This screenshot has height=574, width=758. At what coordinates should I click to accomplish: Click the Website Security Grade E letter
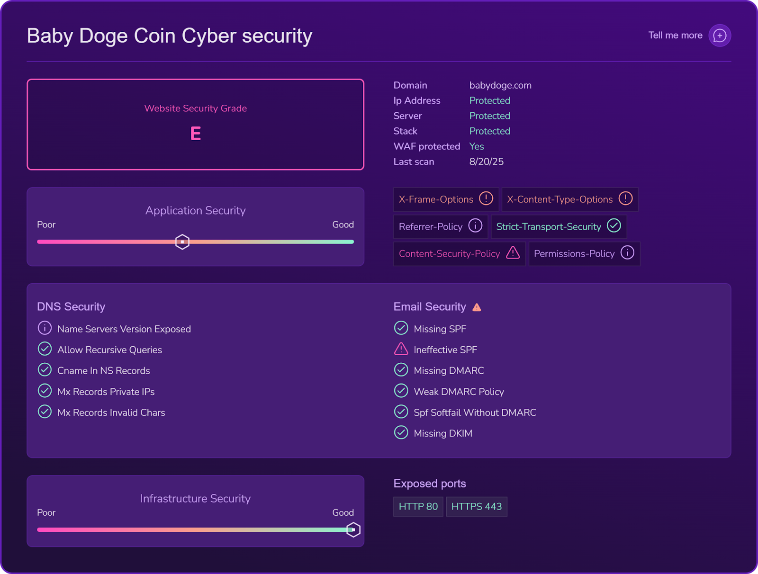pyautogui.click(x=196, y=134)
